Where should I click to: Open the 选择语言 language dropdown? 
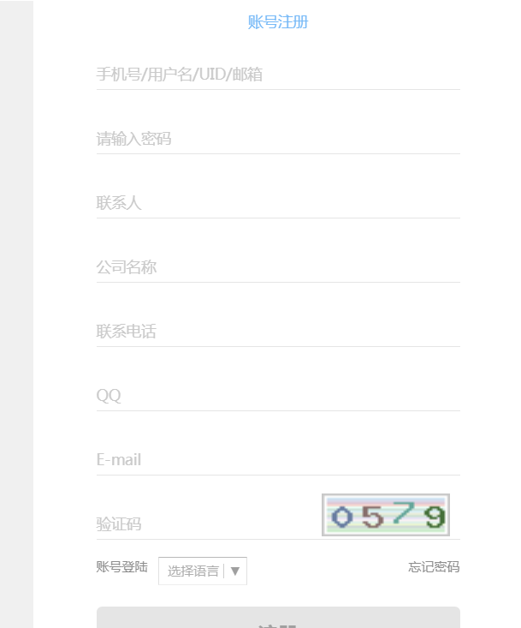(x=202, y=571)
